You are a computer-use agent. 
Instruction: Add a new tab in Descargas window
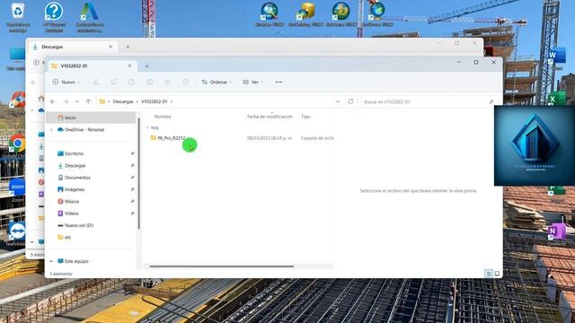coord(128,47)
